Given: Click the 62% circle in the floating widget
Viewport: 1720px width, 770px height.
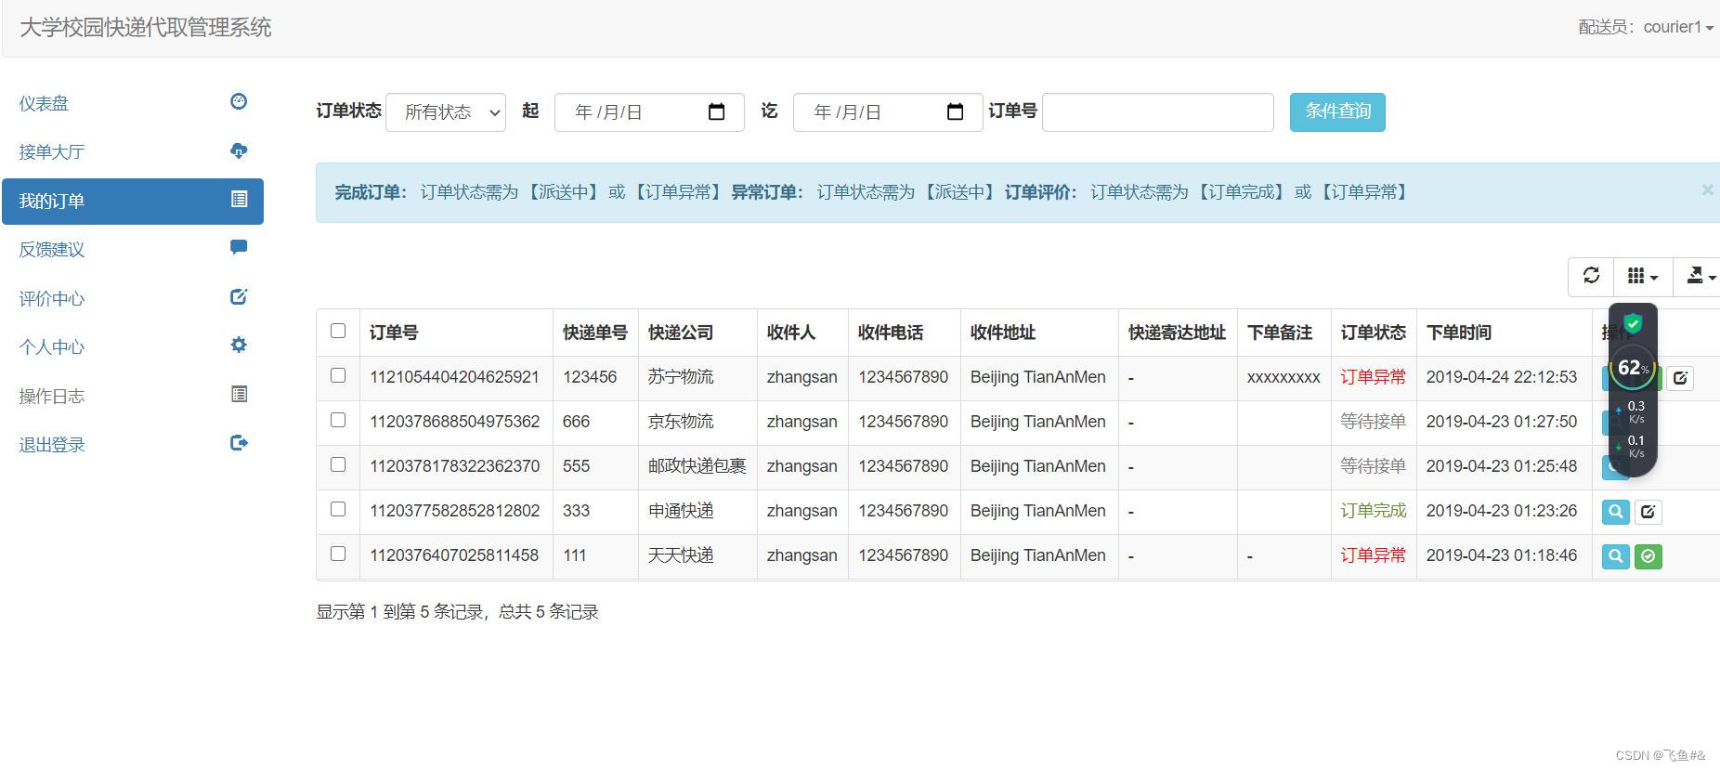Looking at the screenshot, I should point(1633,368).
